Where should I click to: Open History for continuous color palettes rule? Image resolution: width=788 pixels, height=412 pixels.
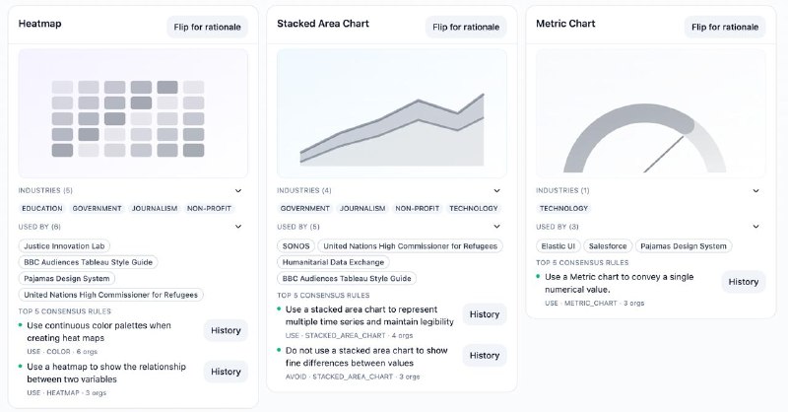pos(226,330)
